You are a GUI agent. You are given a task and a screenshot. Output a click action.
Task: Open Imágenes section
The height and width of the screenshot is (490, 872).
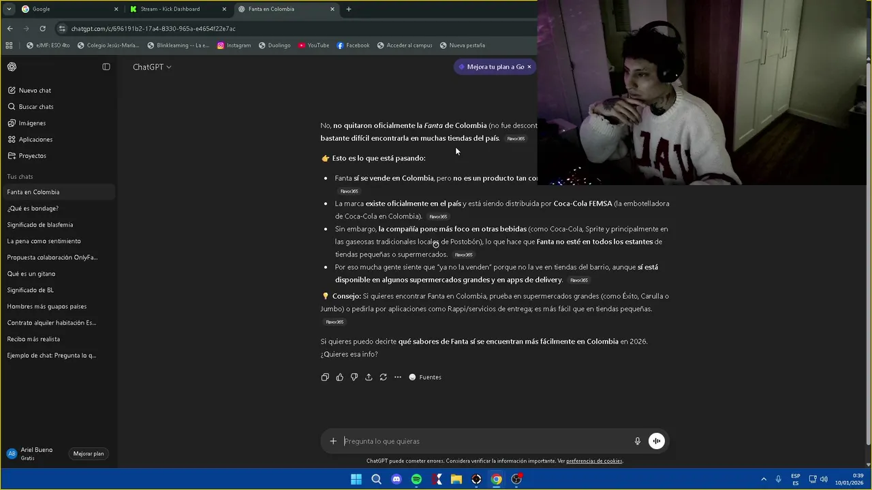[58, 123]
